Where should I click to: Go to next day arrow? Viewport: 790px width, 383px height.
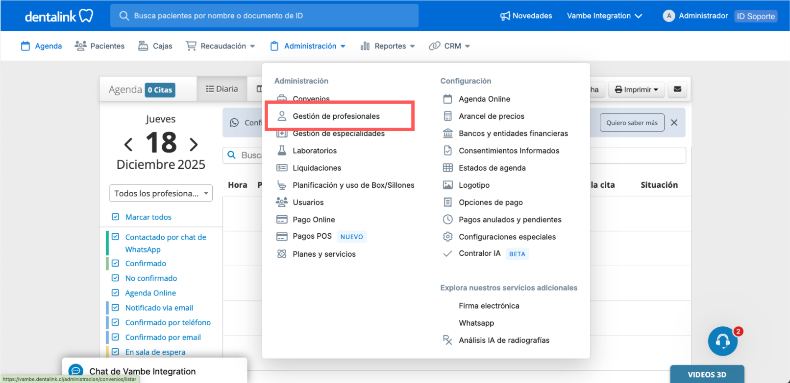(x=194, y=144)
